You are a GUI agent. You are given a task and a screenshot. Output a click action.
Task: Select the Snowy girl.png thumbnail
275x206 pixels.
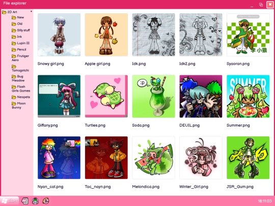tap(59, 35)
